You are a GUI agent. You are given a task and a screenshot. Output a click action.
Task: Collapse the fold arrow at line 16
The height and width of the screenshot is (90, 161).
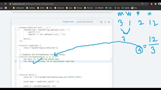[18, 30]
